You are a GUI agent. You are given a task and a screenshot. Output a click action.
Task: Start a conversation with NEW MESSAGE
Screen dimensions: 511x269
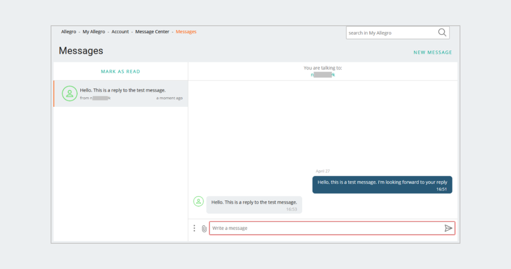432,52
